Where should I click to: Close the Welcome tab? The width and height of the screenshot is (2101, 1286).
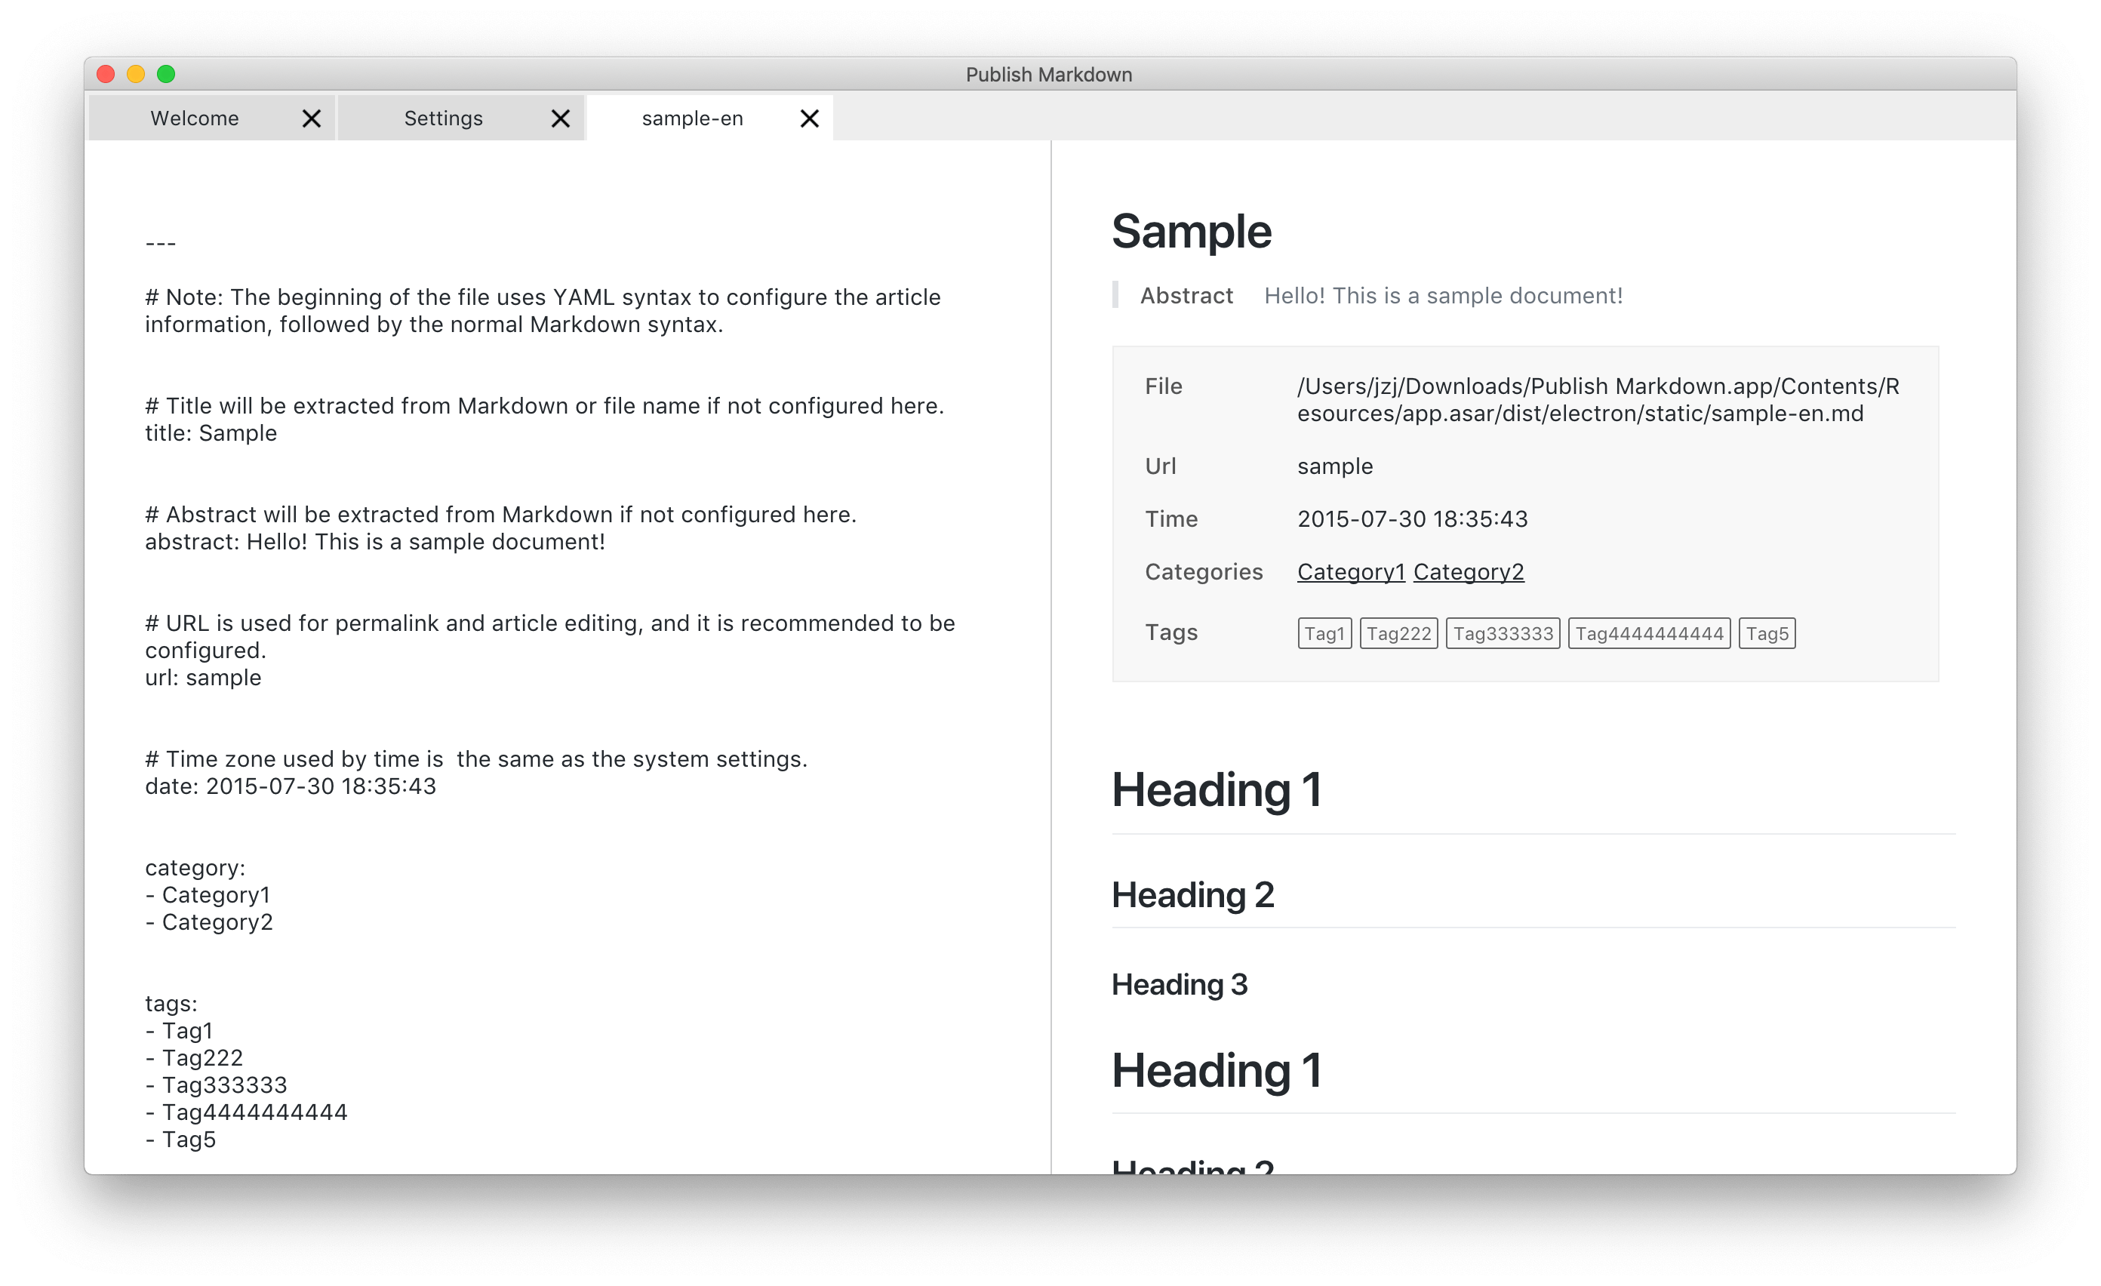pyautogui.click(x=311, y=118)
